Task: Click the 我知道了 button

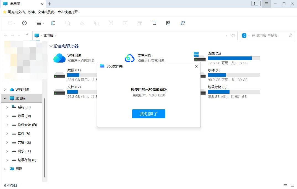Action: tap(149, 114)
